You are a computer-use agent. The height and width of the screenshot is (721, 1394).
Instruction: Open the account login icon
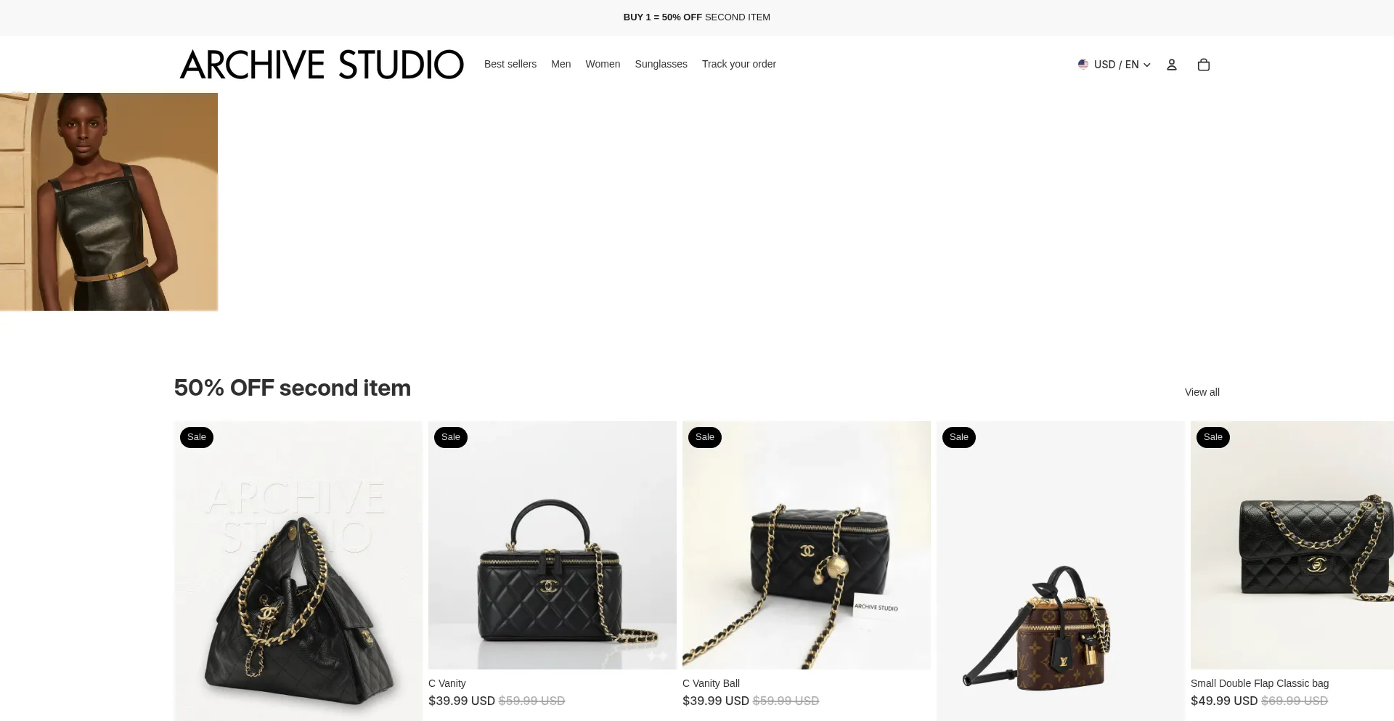1171,65
